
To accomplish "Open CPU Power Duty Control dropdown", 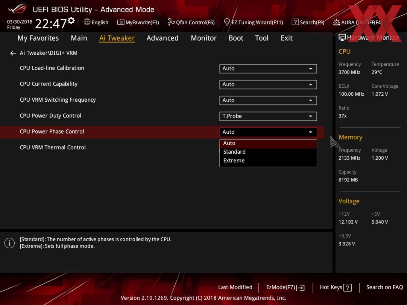I will (268, 116).
